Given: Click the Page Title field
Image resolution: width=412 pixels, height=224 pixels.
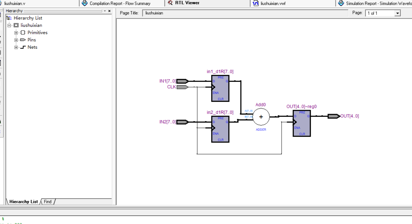Looking at the screenshot, I should point(245,13).
